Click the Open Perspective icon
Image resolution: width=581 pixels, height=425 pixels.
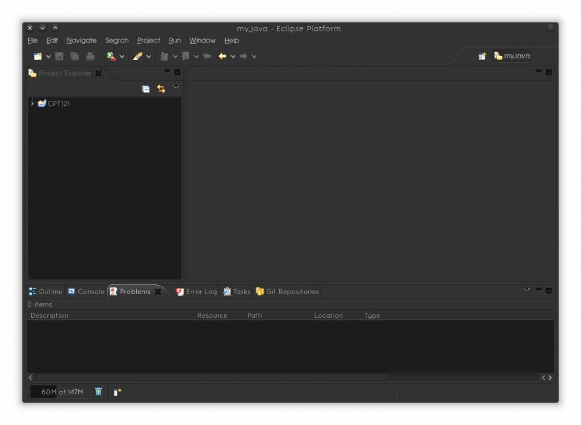click(482, 56)
